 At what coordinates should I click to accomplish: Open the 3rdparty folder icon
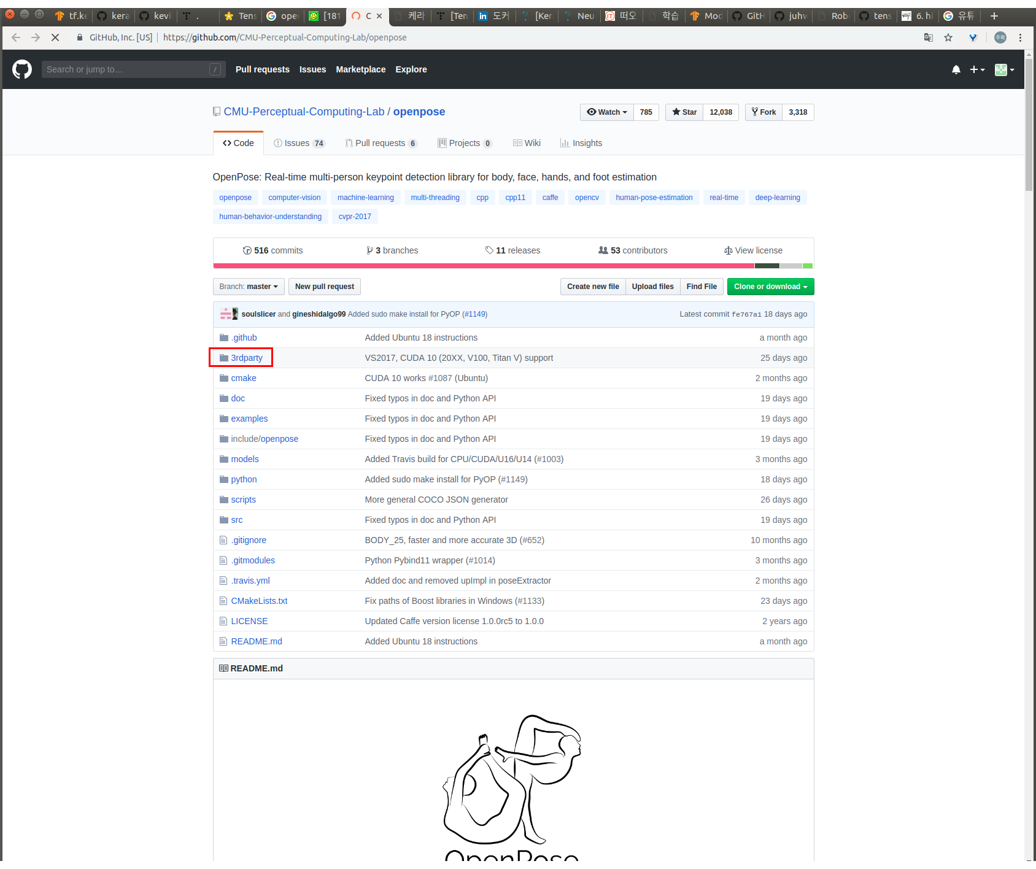click(224, 358)
